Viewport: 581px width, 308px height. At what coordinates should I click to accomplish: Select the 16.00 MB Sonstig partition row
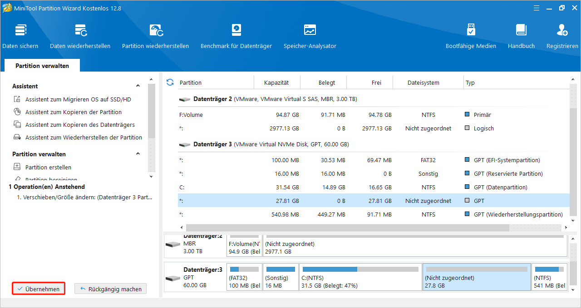tap(374, 173)
